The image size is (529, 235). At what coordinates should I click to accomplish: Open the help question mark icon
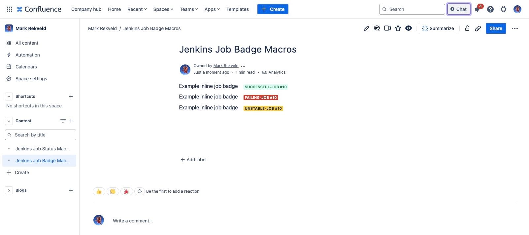click(x=490, y=9)
